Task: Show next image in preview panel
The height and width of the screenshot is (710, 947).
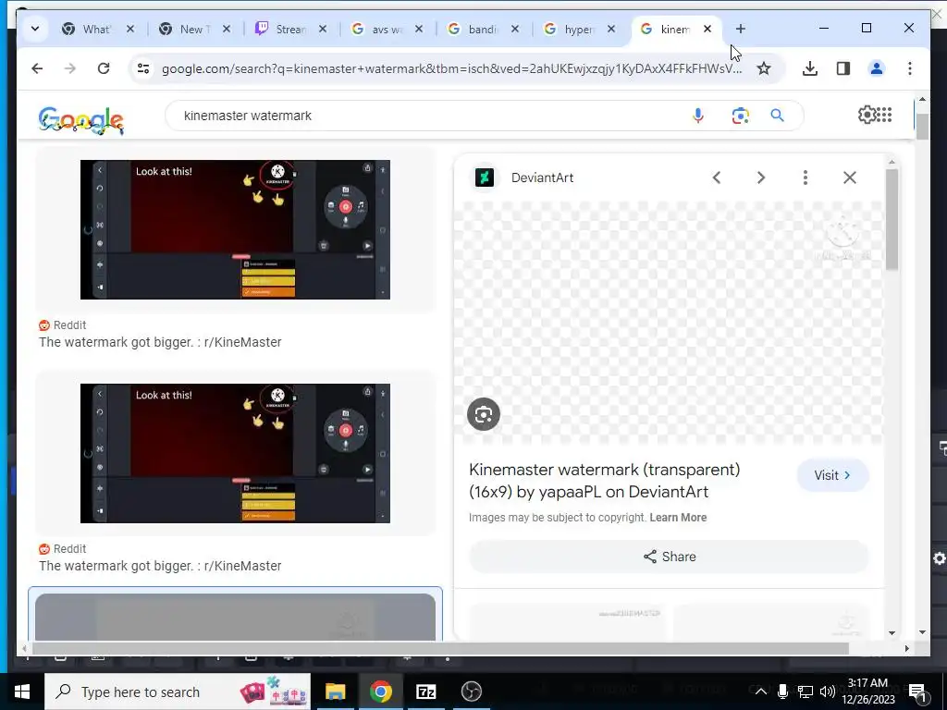Action: coord(761,177)
